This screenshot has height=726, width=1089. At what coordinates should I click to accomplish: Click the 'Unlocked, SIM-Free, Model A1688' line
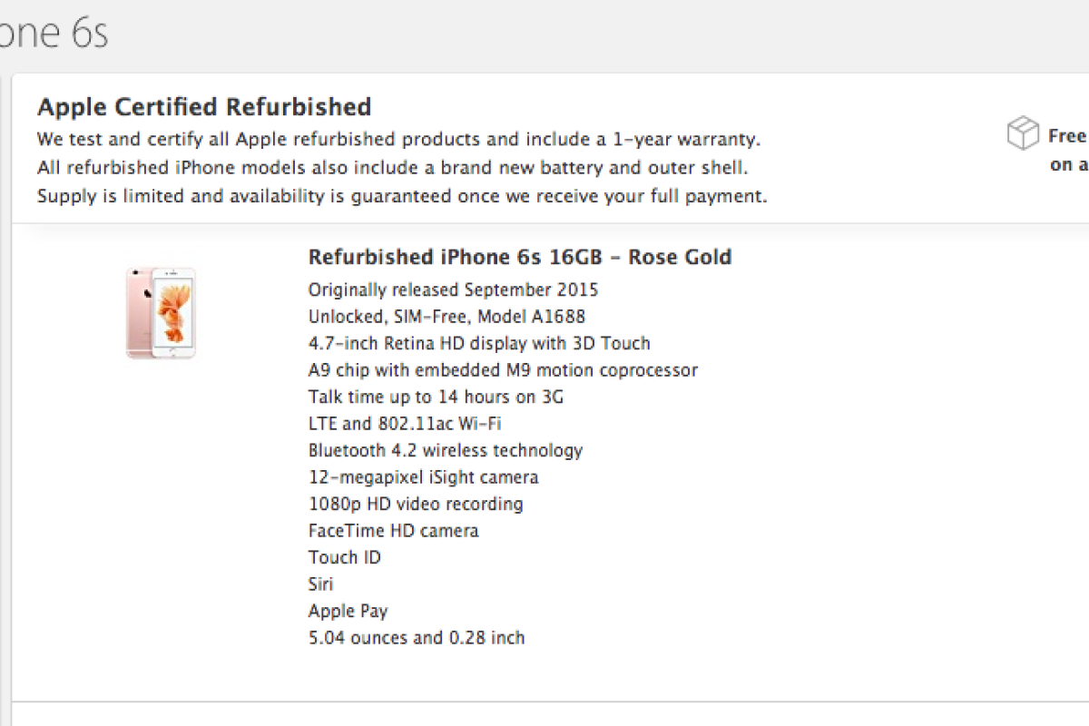(446, 317)
